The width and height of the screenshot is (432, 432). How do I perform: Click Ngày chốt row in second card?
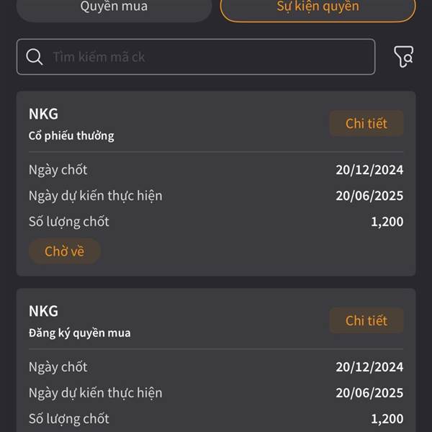(216, 367)
